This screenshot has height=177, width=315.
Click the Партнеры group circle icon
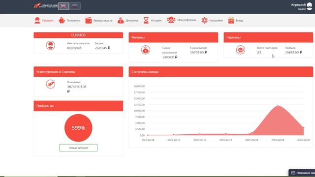click(x=241, y=50)
